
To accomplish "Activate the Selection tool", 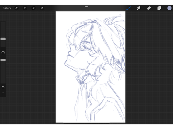I will coord(33,8).
